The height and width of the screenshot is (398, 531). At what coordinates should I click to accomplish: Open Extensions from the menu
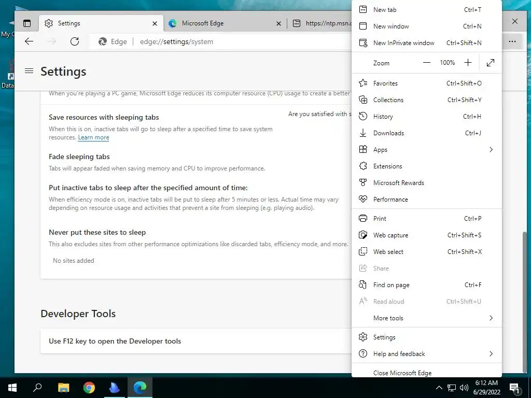tap(427, 166)
